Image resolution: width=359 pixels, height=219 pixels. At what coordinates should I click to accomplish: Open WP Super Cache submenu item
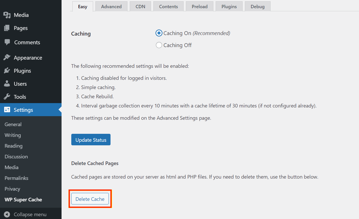(x=23, y=200)
